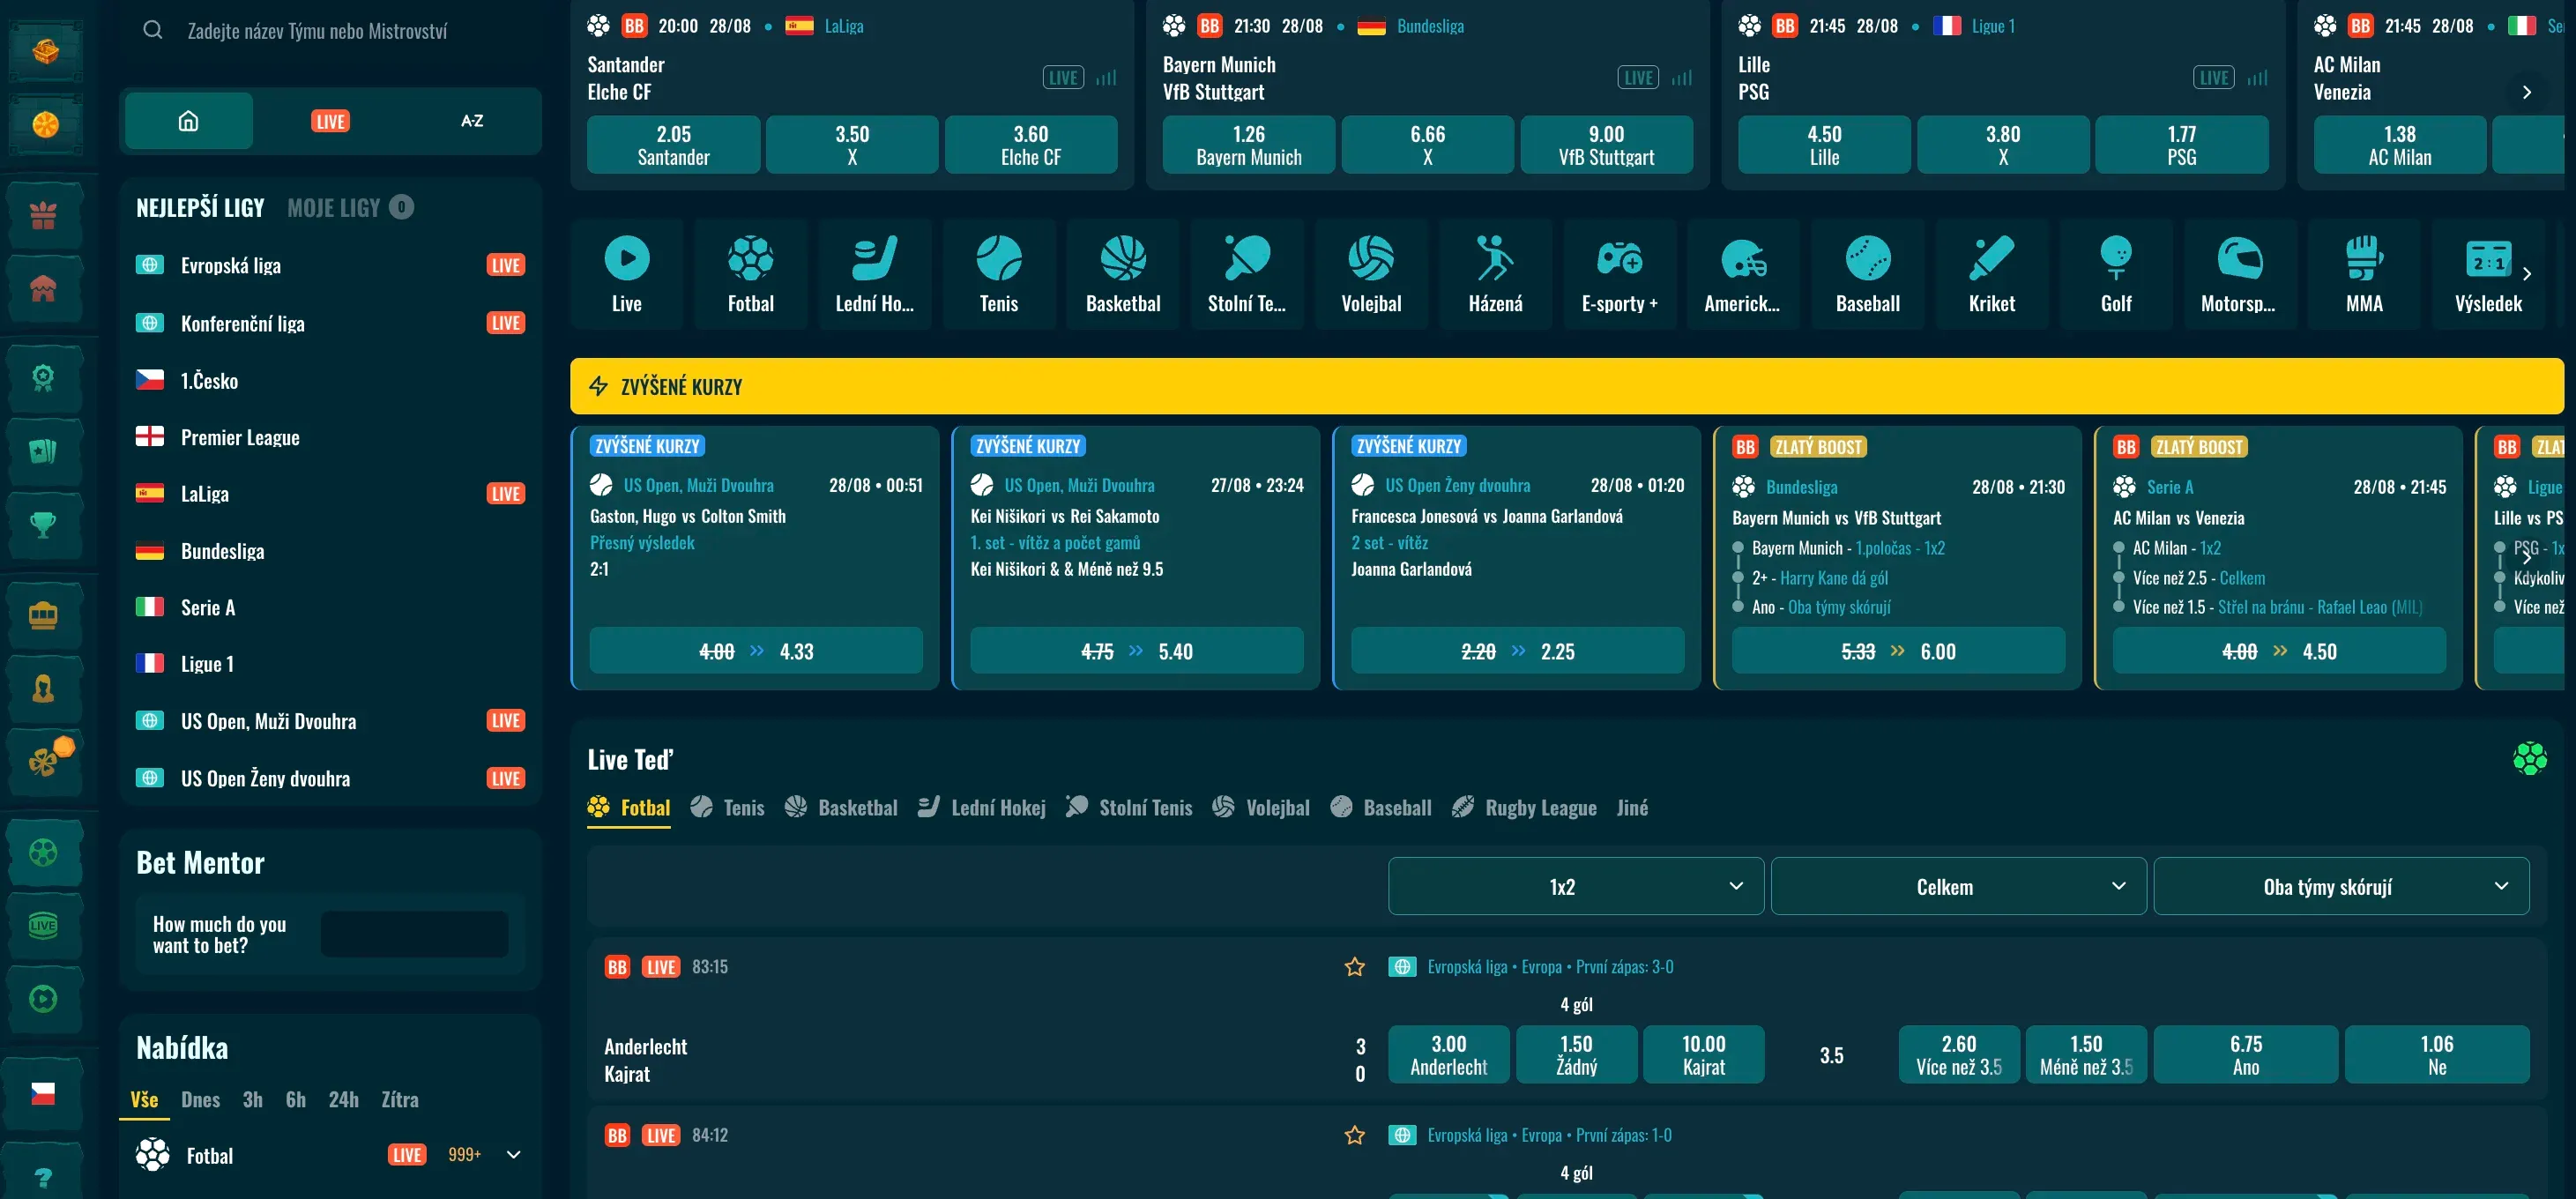Open the Kriket sport category tile

pos(1992,274)
